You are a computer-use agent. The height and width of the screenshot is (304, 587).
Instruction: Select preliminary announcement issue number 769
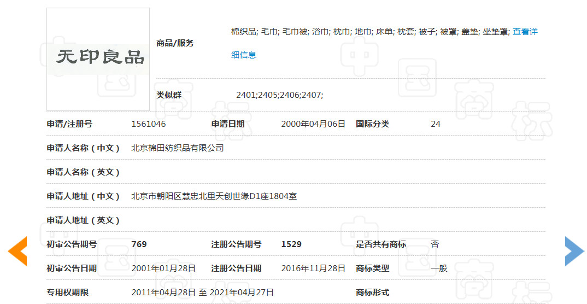[x=139, y=244]
